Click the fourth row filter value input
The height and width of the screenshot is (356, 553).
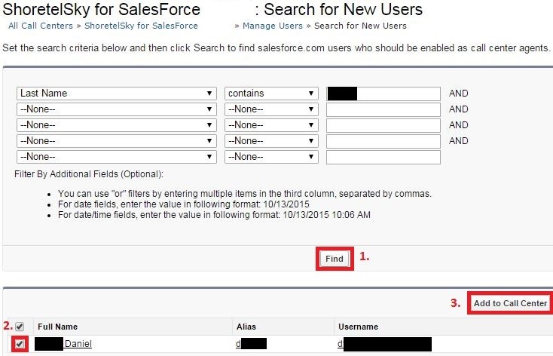click(383, 141)
